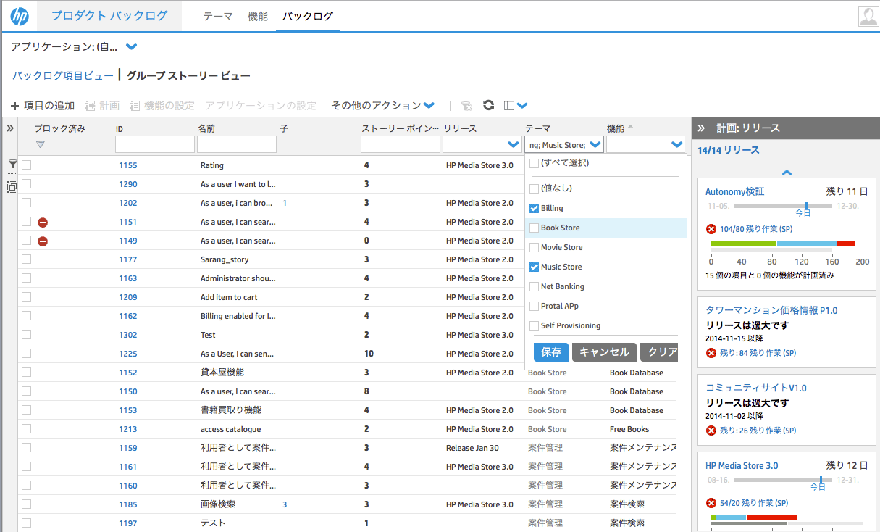The width and height of the screenshot is (880, 532).
Task: Click the 14/14 リリース text
Action: pos(729,150)
